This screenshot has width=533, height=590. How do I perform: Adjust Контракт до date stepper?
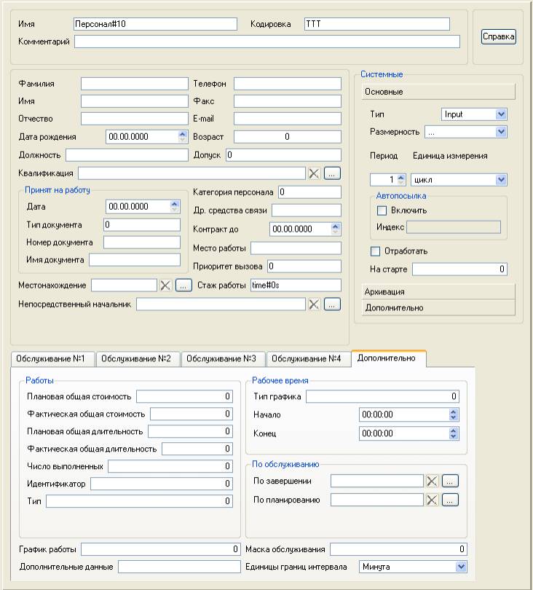coord(336,229)
